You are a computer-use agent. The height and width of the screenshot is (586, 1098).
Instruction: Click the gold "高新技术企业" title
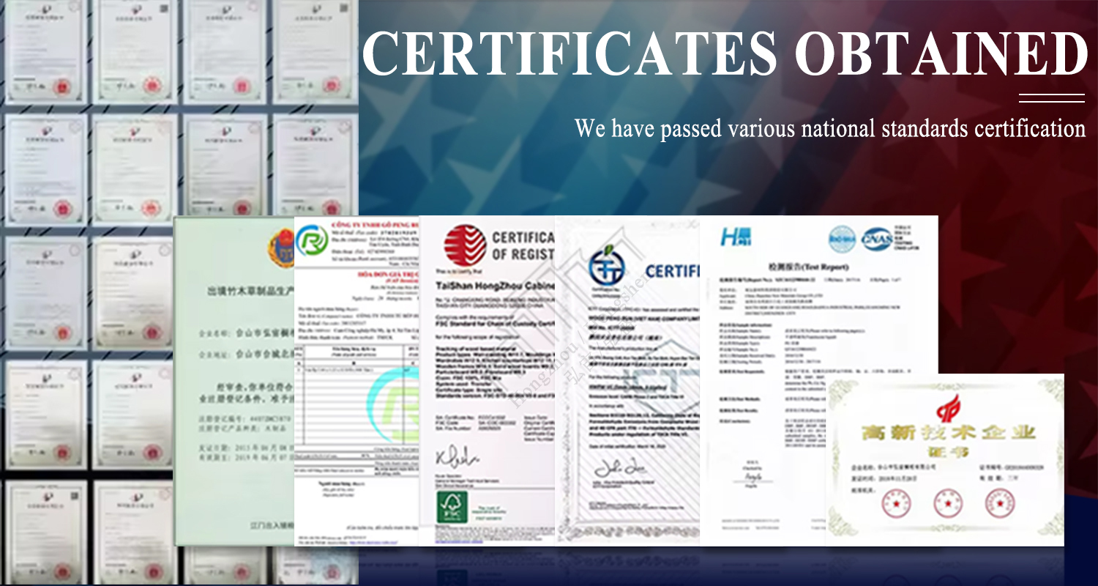tap(948, 433)
